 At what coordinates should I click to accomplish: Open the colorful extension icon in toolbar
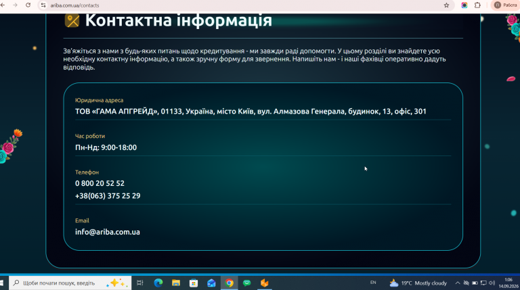point(464,5)
